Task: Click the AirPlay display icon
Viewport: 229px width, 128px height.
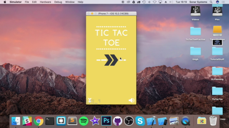Action: [160, 2]
